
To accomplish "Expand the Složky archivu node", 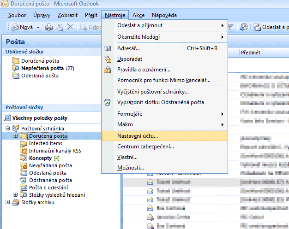I will pyautogui.click(x=7, y=202).
